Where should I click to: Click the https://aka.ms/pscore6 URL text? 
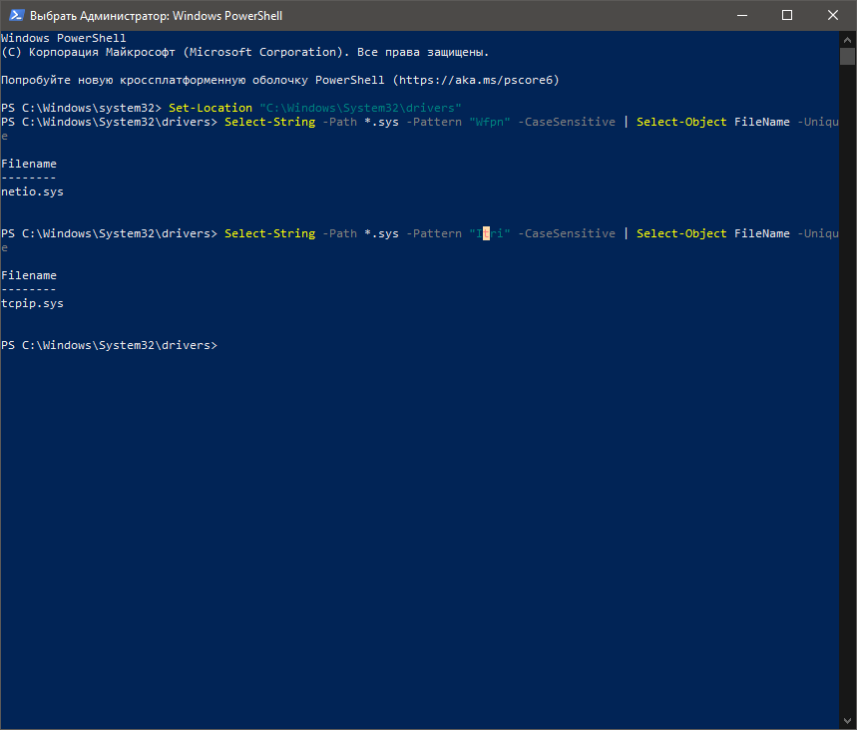coord(476,80)
